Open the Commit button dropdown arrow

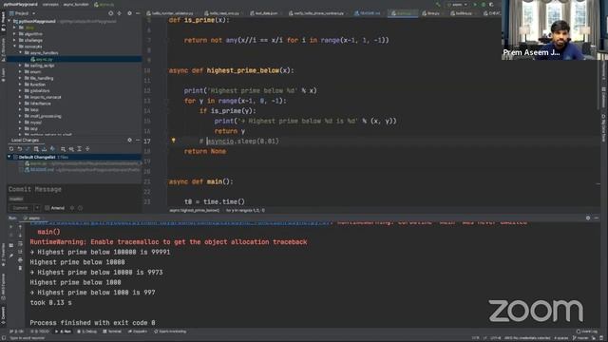pyautogui.click(x=37, y=208)
